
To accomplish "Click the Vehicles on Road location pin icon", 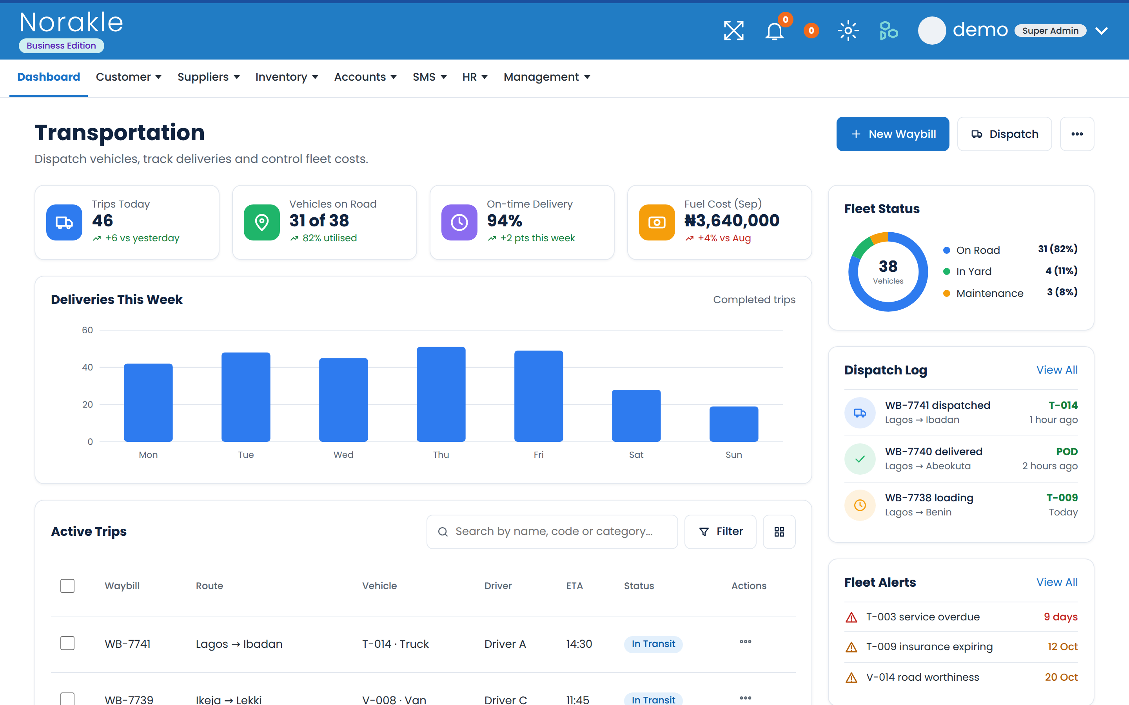I will 262,222.
